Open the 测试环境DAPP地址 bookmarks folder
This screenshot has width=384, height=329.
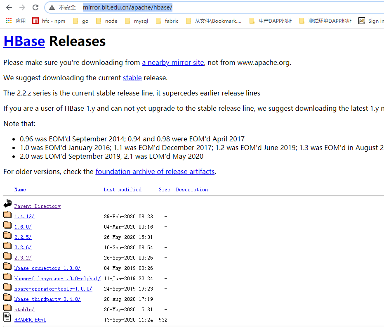(325, 21)
